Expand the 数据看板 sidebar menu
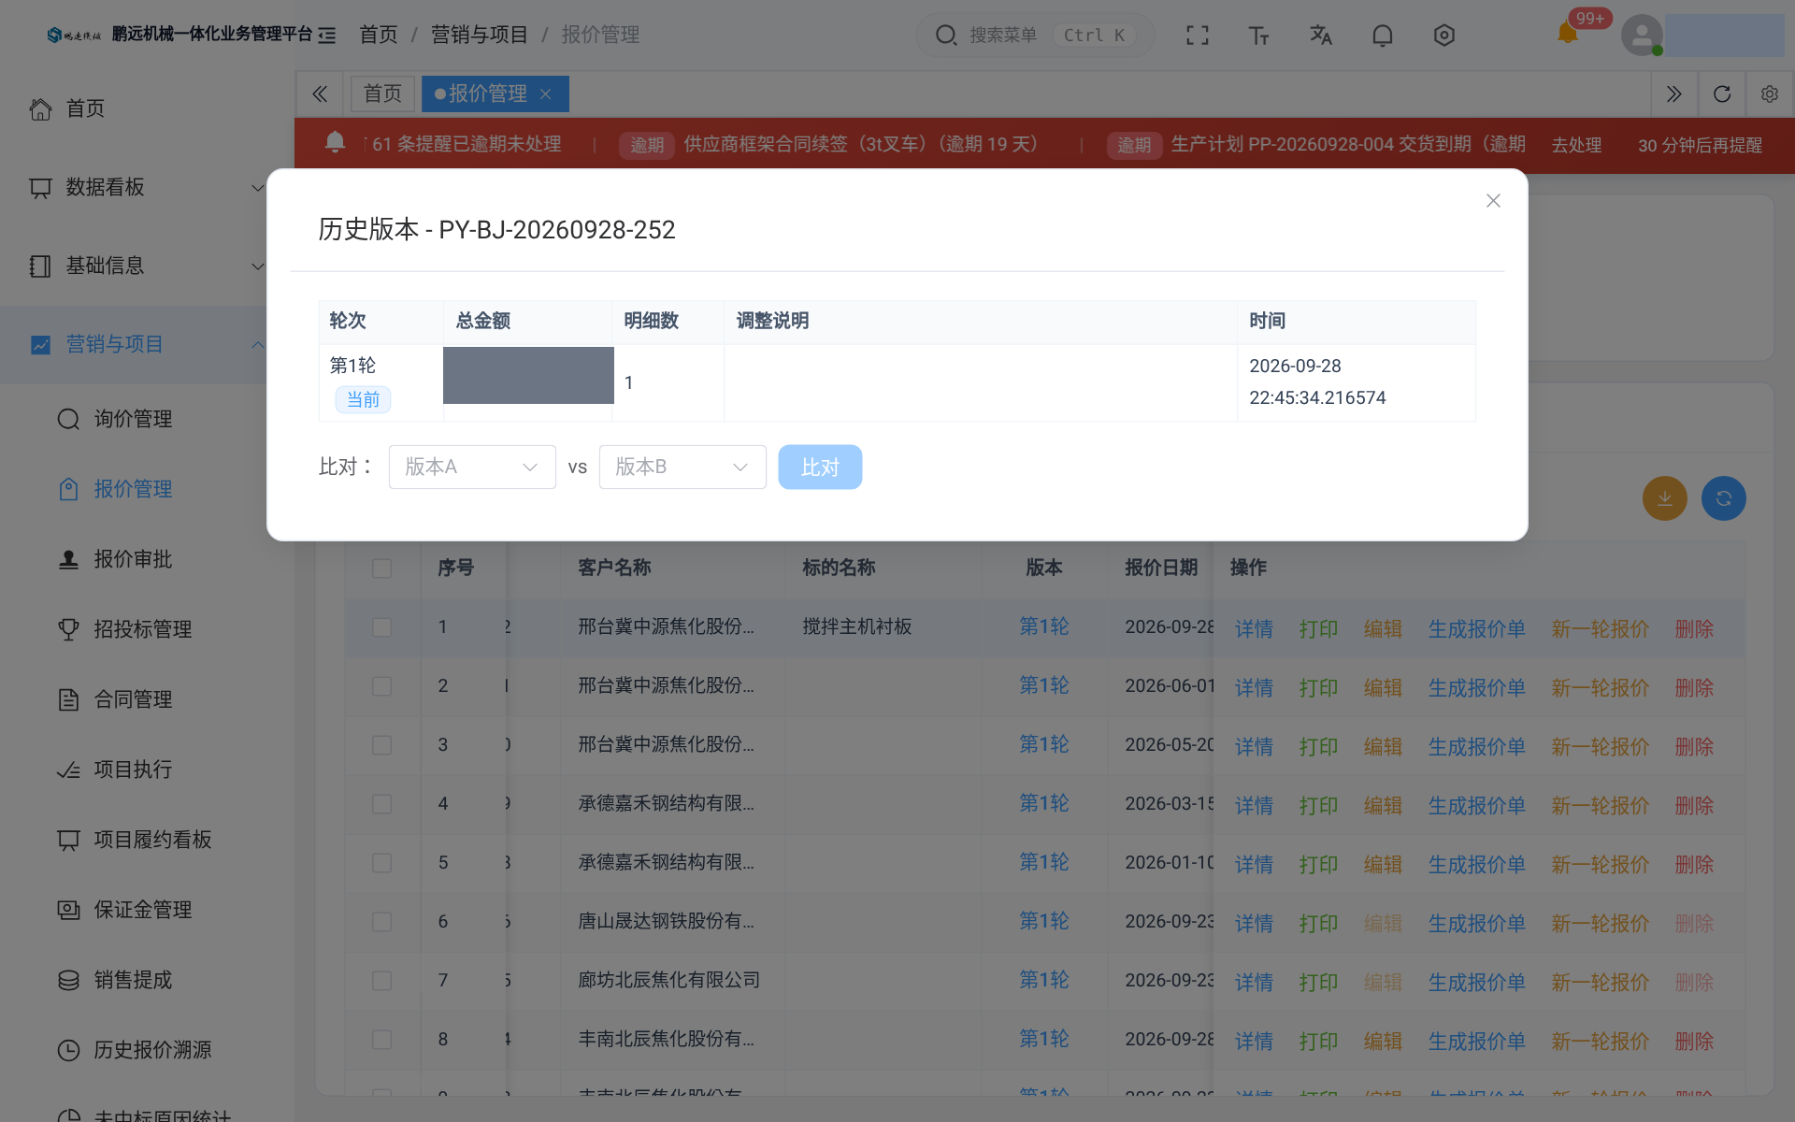This screenshot has height=1122, width=1795. coord(147,187)
